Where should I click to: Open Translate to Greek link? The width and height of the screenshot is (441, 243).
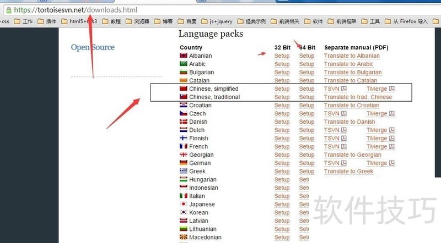(x=348, y=172)
